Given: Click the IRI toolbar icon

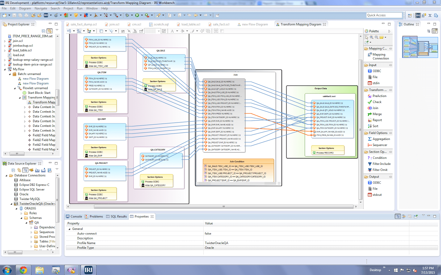Looking at the screenshot, I should tap(46, 15).
